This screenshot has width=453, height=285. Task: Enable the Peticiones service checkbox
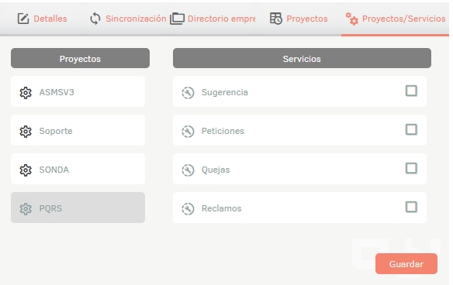(x=411, y=129)
